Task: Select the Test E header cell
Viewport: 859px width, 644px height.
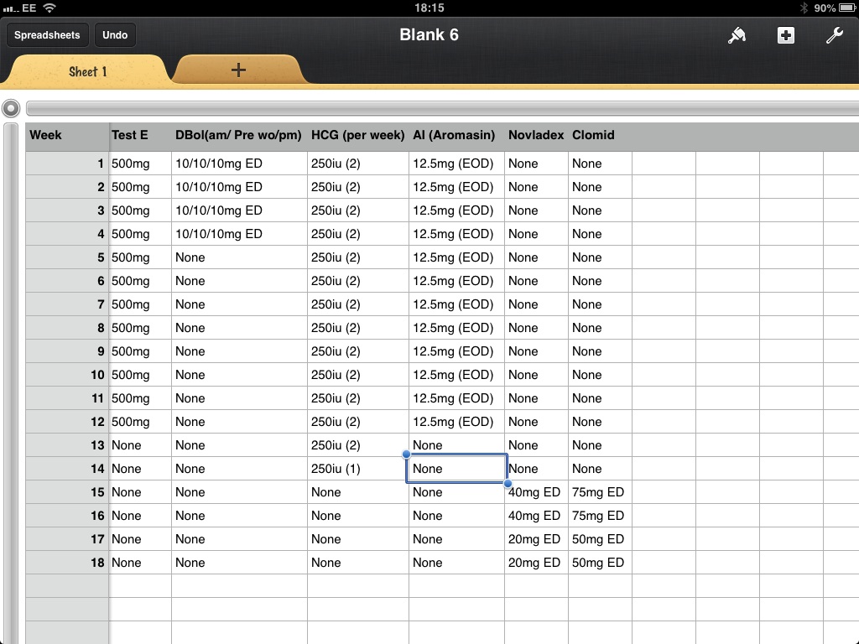Action: tap(140, 135)
